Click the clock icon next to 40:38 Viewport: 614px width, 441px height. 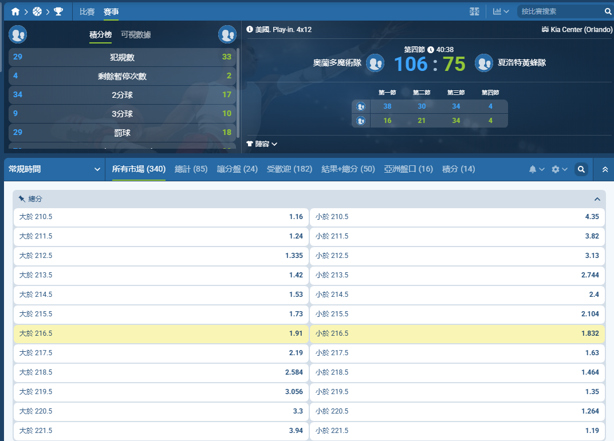click(x=431, y=50)
